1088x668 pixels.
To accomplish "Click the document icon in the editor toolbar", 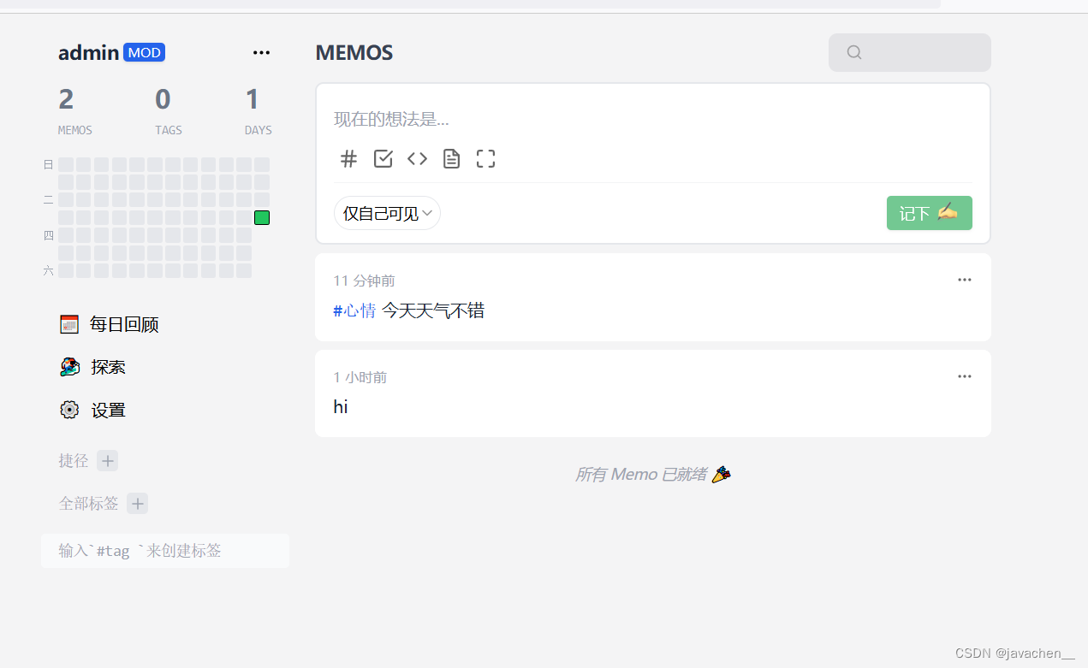I will coord(451,158).
